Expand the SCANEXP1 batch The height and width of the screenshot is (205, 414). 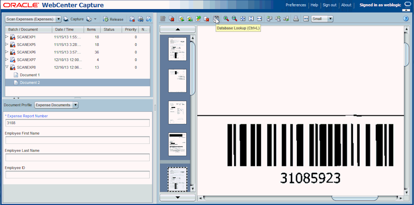point(7,37)
